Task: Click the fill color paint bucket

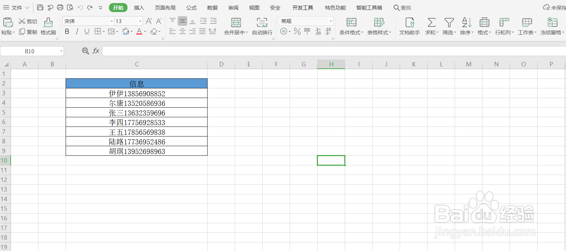Action: [x=126, y=32]
